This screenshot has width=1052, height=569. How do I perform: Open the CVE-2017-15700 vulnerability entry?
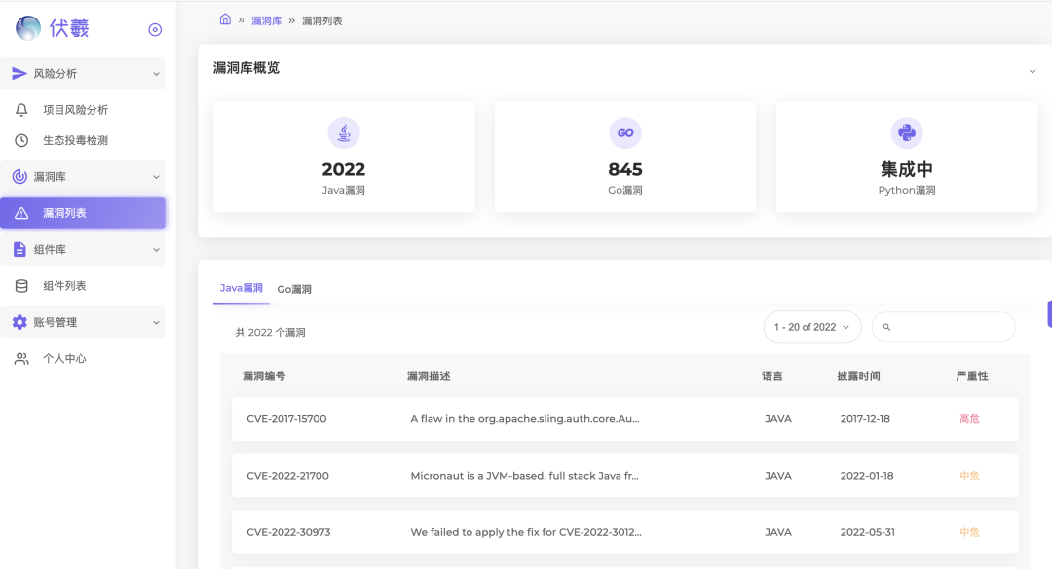286,418
